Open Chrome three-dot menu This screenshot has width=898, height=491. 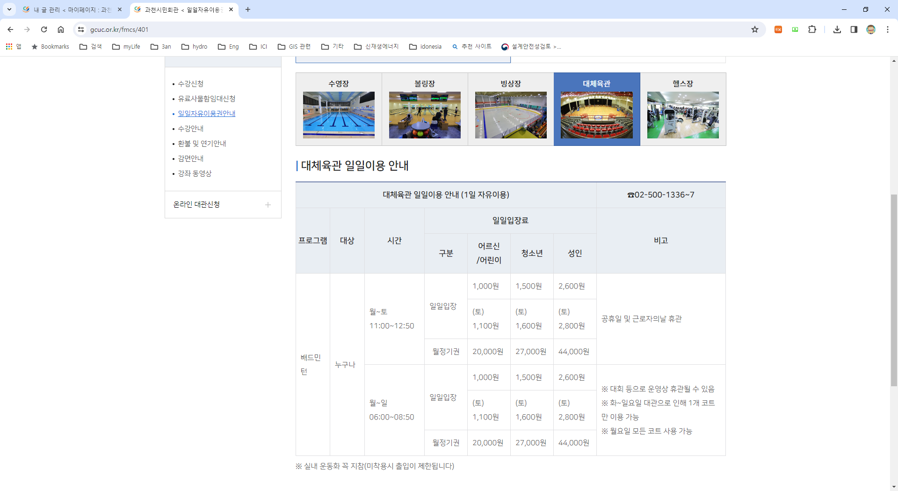tap(887, 29)
